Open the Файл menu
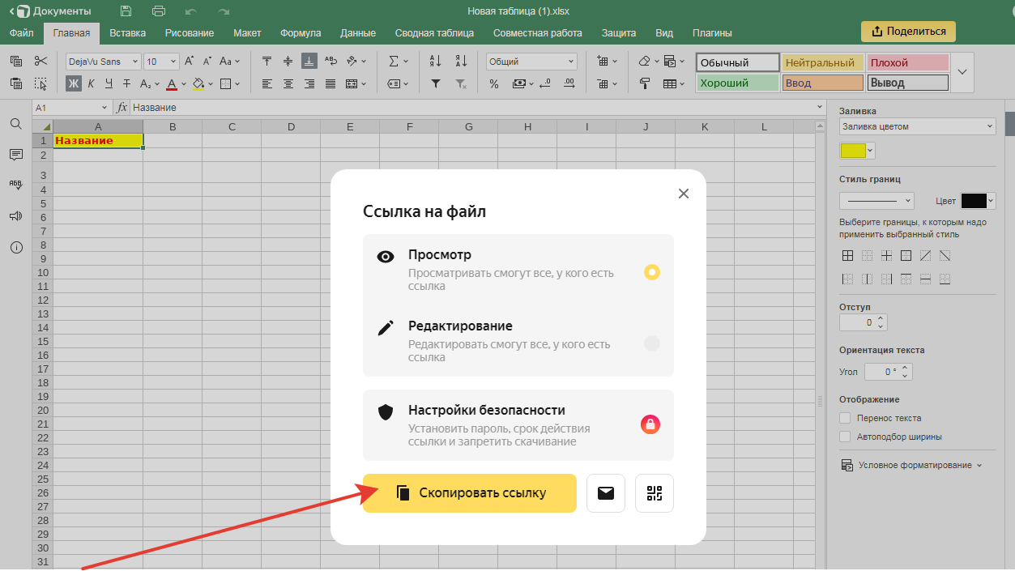 [21, 33]
